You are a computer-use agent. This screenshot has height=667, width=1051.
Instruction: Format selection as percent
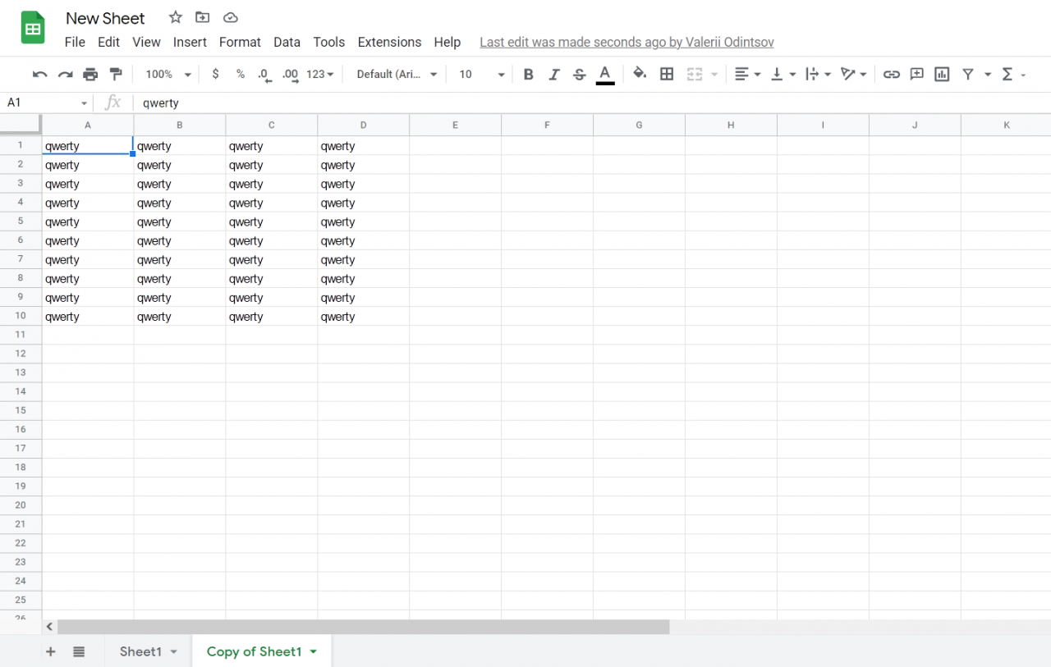(x=240, y=74)
